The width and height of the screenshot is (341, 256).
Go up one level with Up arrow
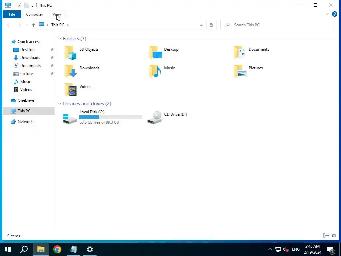pyautogui.click(x=34, y=25)
